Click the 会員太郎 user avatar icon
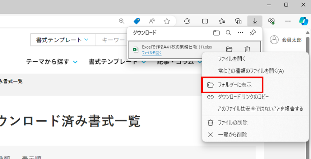 click(x=274, y=40)
